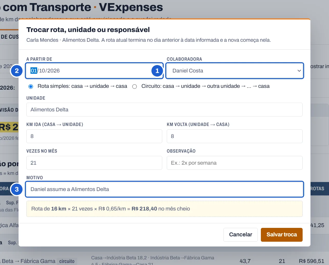Image resolution: width=329 pixels, height=265 pixels.
Task: Select the Rota simples radio option
Action: (x=31, y=87)
